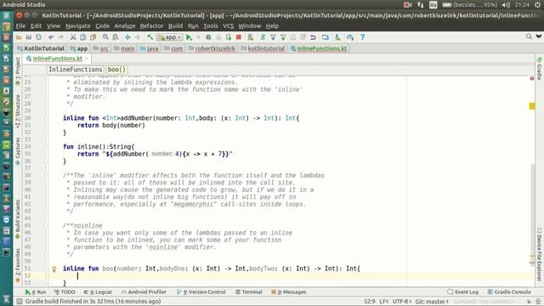Click the Make Project hammer icon

pos(150,37)
